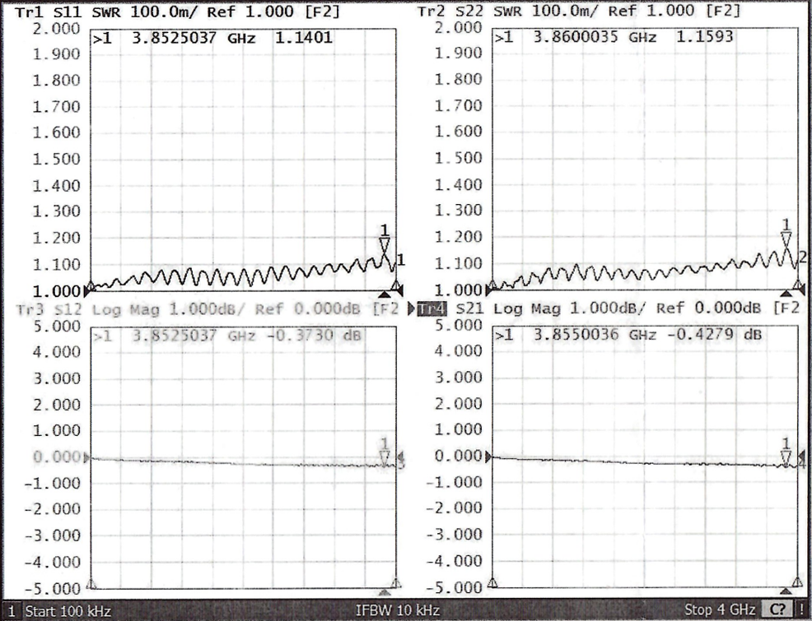Click the Start 100 kHz field
The width and height of the screenshot is (812, 621).
[68, 611]
